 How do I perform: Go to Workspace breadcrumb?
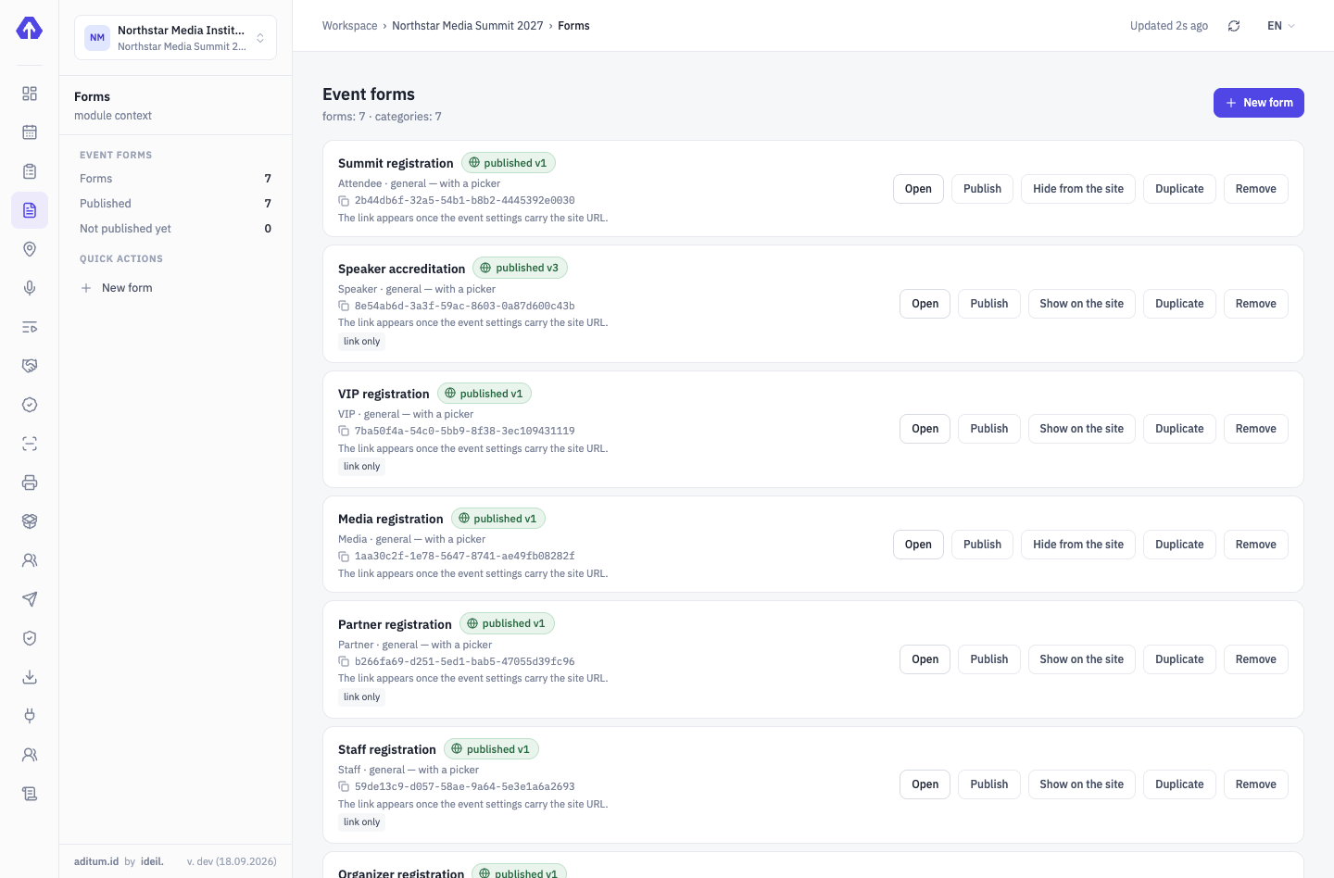coord(349,26)
